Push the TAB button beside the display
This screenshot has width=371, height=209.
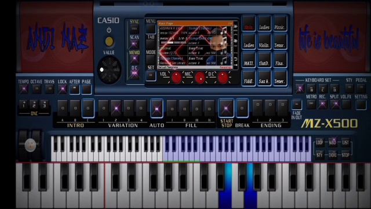[x=151, y=44]
